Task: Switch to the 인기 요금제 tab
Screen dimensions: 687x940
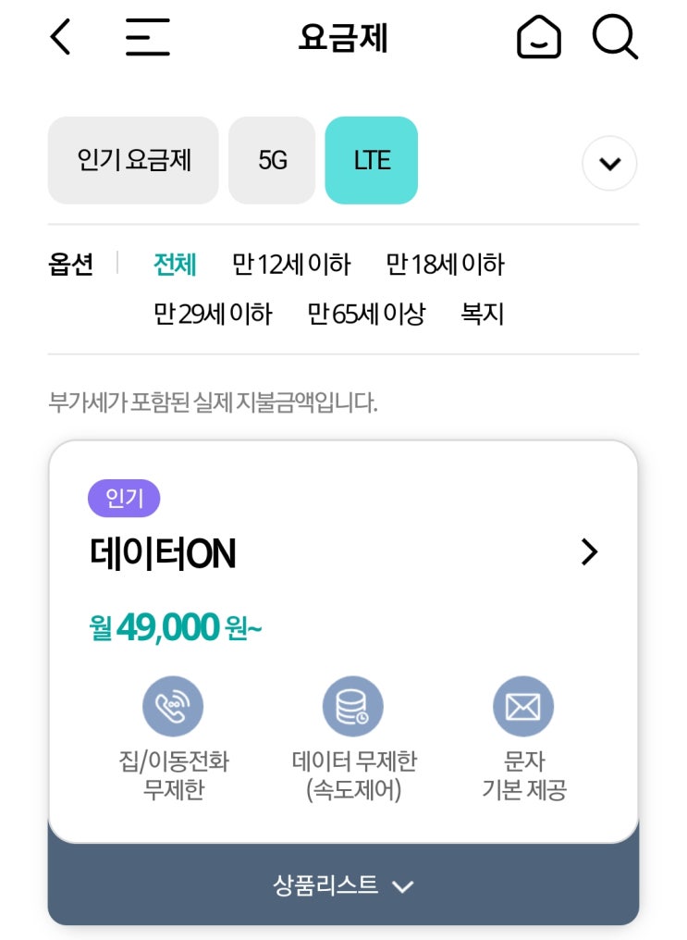Action: pyautogui.click(x=133, y=160)
